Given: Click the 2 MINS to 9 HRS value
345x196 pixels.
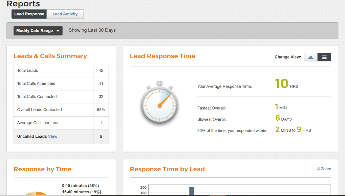Looking at the screenshot, I should point(293,130).
